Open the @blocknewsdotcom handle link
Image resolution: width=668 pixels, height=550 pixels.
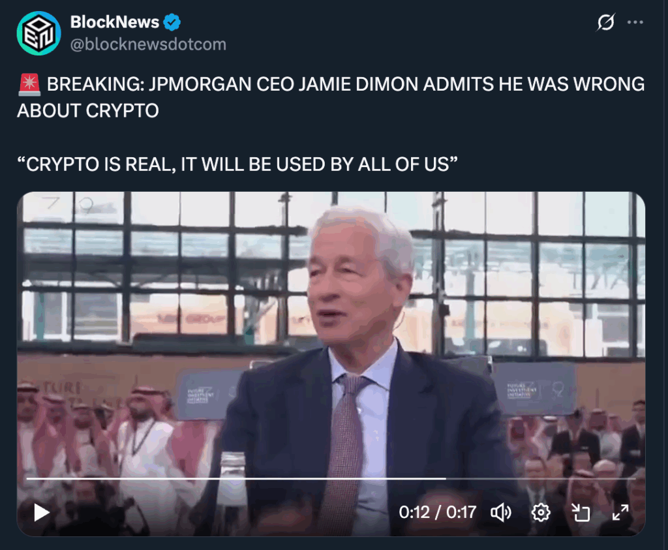(x=148, y=44)
